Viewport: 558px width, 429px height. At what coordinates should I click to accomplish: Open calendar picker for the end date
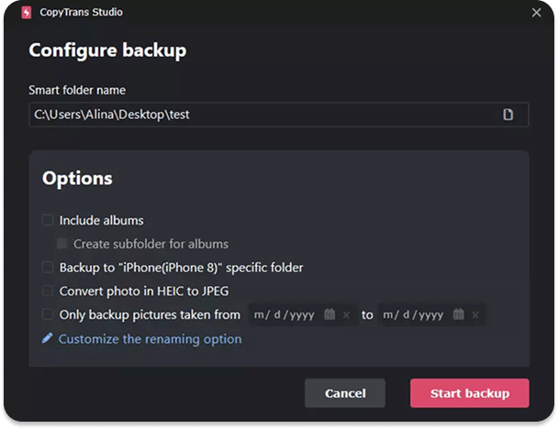[x=458, y=314]
